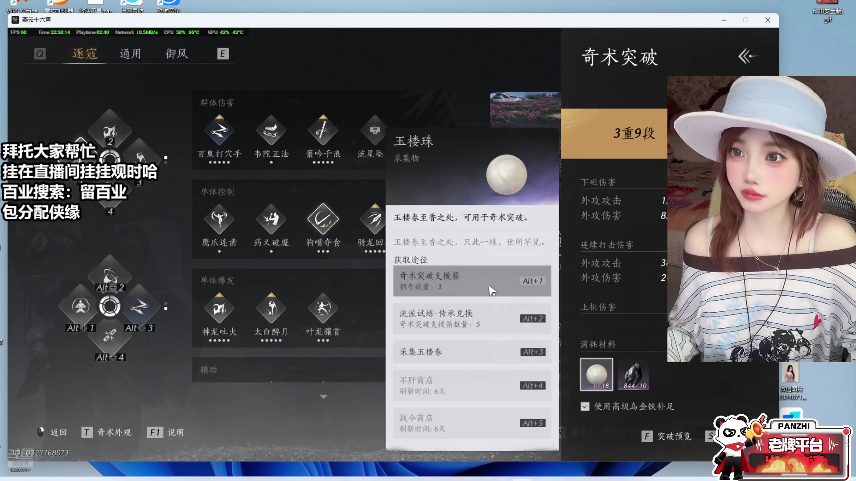Choose 战令商店 source option
This screenshot has width=856, height=481.
[472, 423]
